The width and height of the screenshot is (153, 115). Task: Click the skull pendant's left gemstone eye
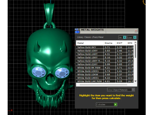pos(39,72)
